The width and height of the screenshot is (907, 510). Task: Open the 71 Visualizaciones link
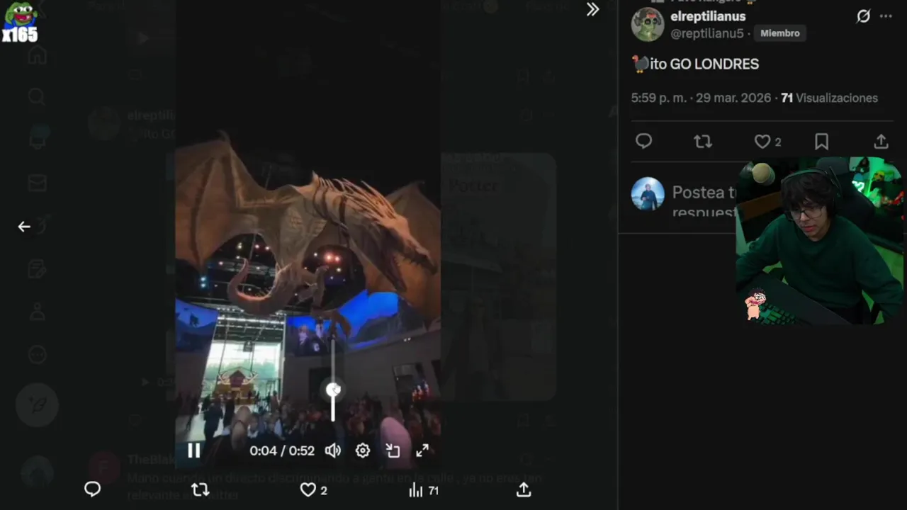pyautogui.click(x=830, y=98)
